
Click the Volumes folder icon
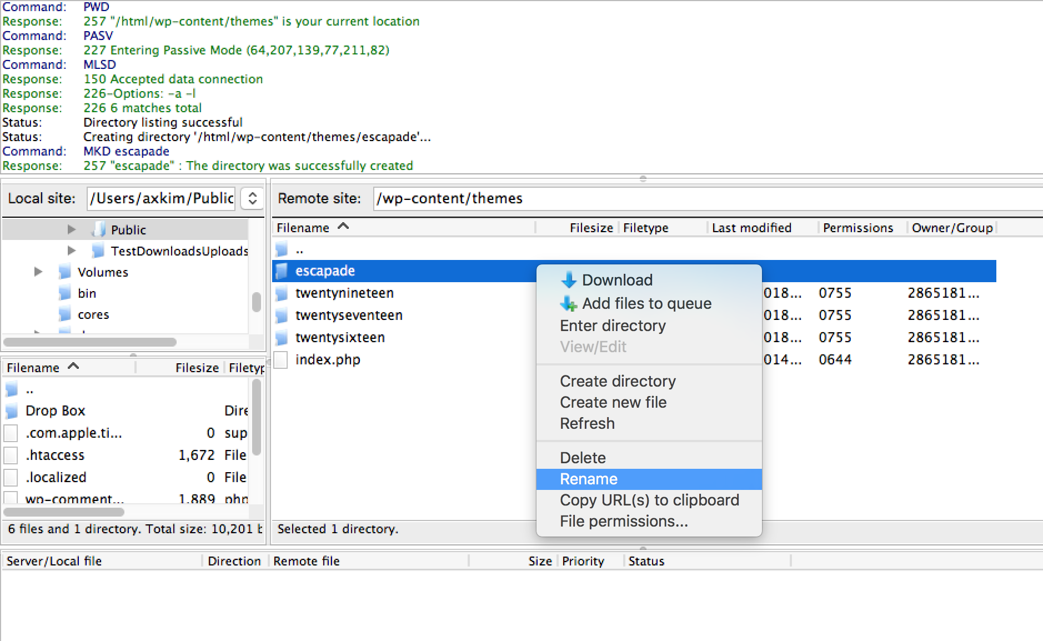65,272
